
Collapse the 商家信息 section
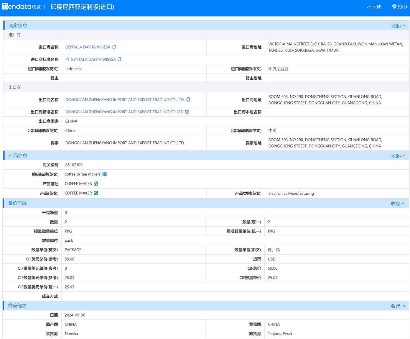[x=398, y=26]
